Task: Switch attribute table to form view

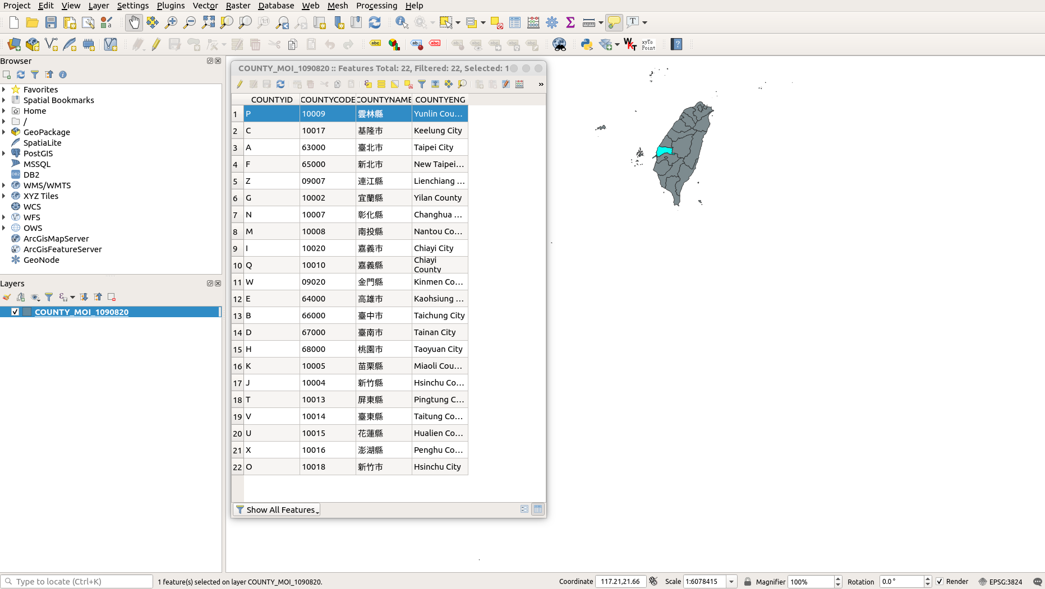Action: tap(524, 509)
